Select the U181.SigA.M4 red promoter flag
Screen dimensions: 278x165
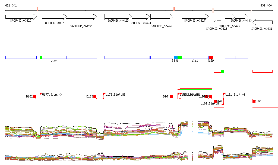coord(224,94)
